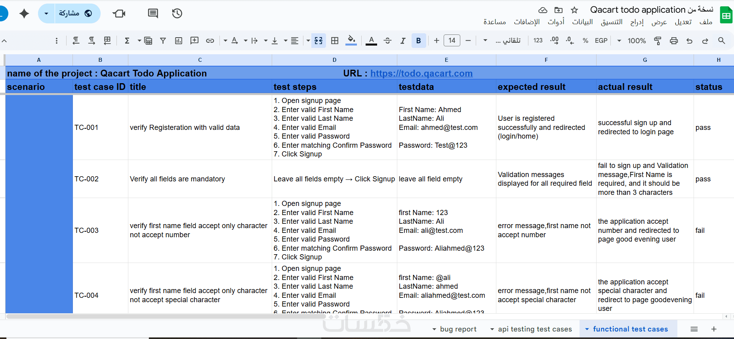Create a filter
This screenshot has width=734, height=339.
[x=163, y=40]
